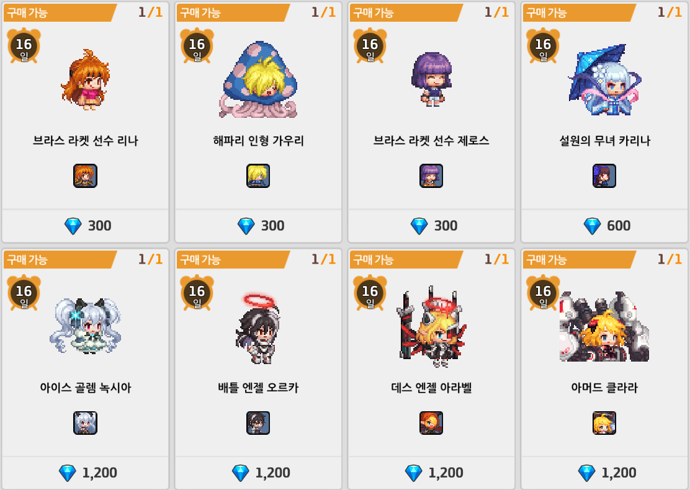690x490 pixels.
Task: Select the 브라스 라켓 선수 리나 character sprite
Action: point(86,79)
